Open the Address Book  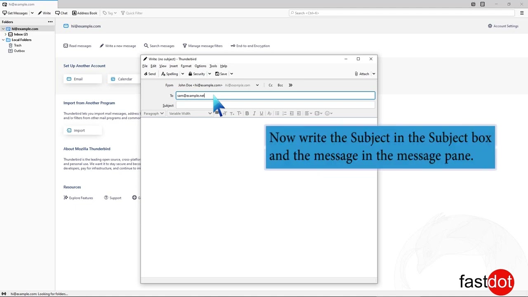point(85,13)
